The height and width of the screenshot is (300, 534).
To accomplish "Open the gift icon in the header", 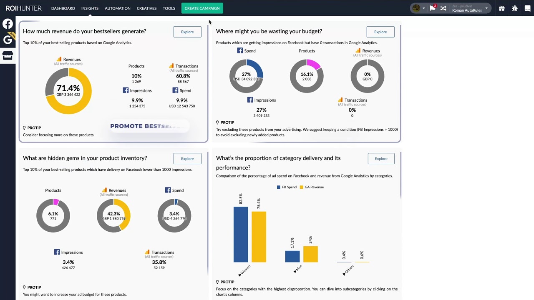I will click(x=502, y=8).
